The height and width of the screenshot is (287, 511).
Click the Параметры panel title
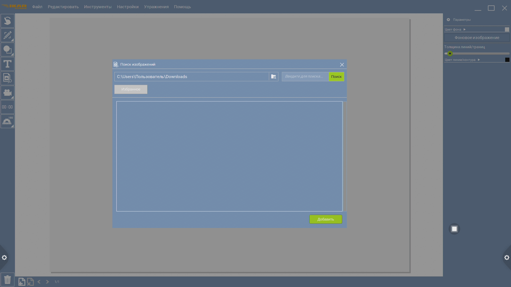[x=462, y=20]
